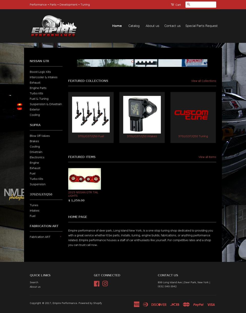This screenshot has height=313, width=246.
Task: Open the Custom Tune collection image
Action: click(191, 115)
